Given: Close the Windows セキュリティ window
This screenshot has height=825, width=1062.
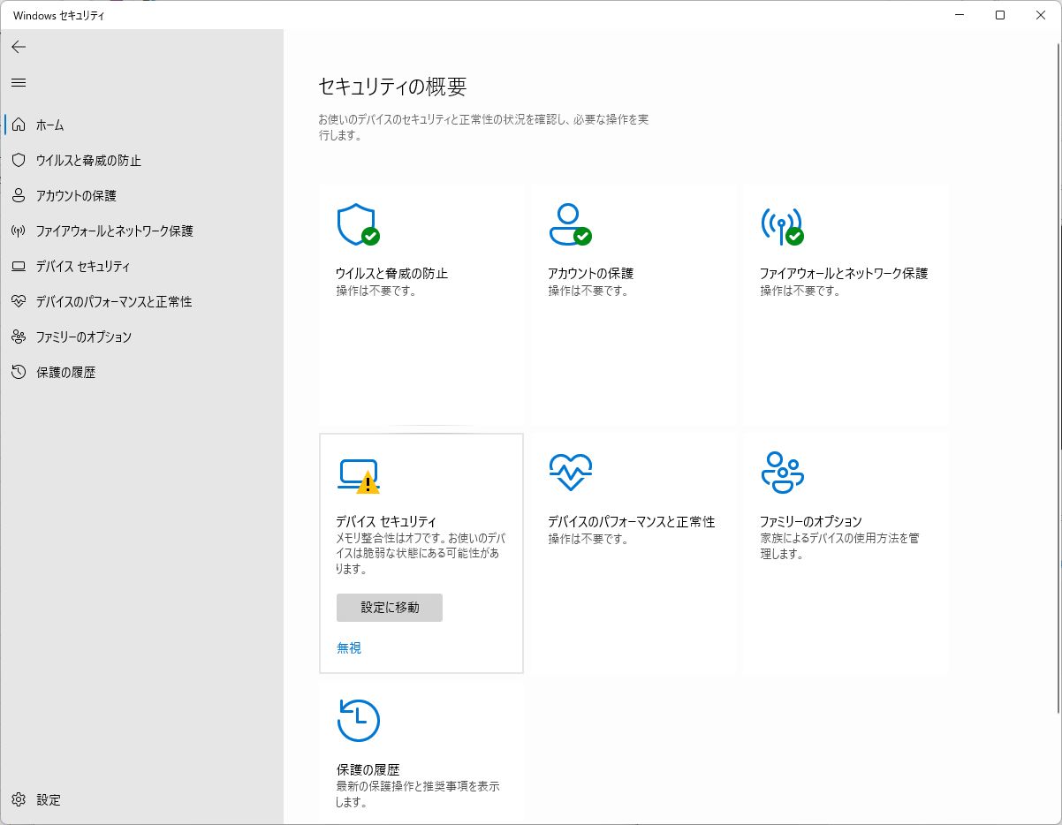Looking at the screenshot, I should point(1041,15).
